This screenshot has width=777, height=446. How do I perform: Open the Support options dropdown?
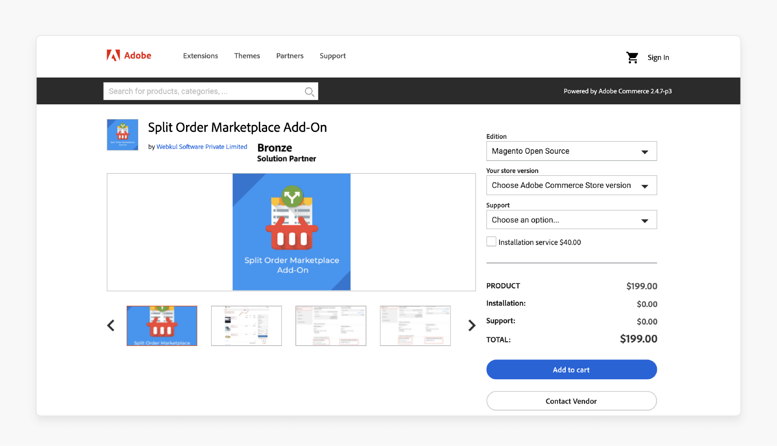point(571,220)
